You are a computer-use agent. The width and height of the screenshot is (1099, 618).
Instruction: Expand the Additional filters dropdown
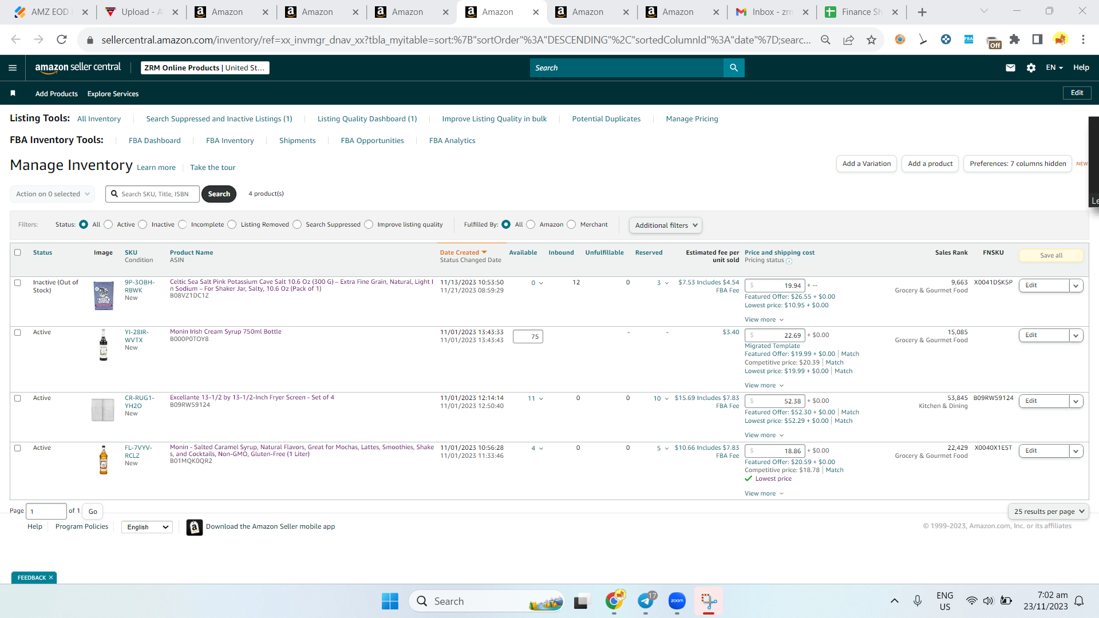click(666, 225)
